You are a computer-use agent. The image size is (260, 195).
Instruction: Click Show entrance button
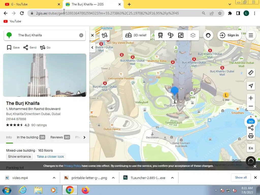[x=19, y=156]
